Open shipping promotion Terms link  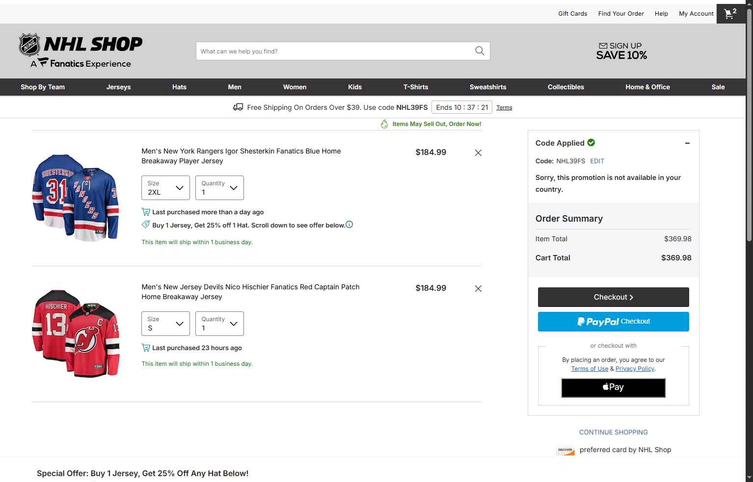[x=504, y=107]
